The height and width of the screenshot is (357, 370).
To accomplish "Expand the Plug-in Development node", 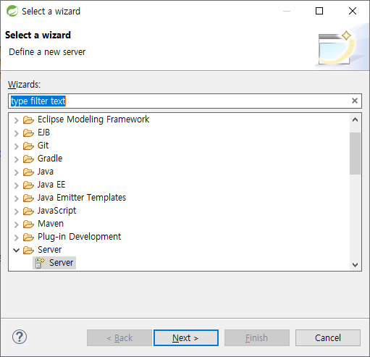I will pos(16,238).
